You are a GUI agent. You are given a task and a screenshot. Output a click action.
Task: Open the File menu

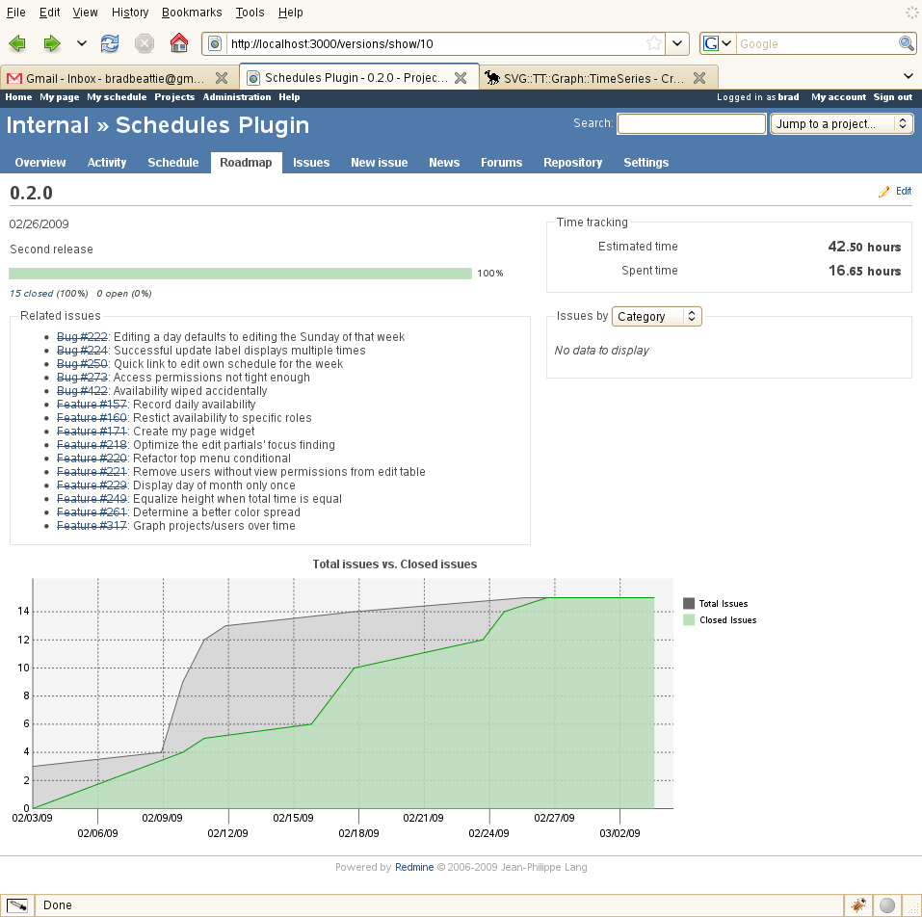point(15,13)
